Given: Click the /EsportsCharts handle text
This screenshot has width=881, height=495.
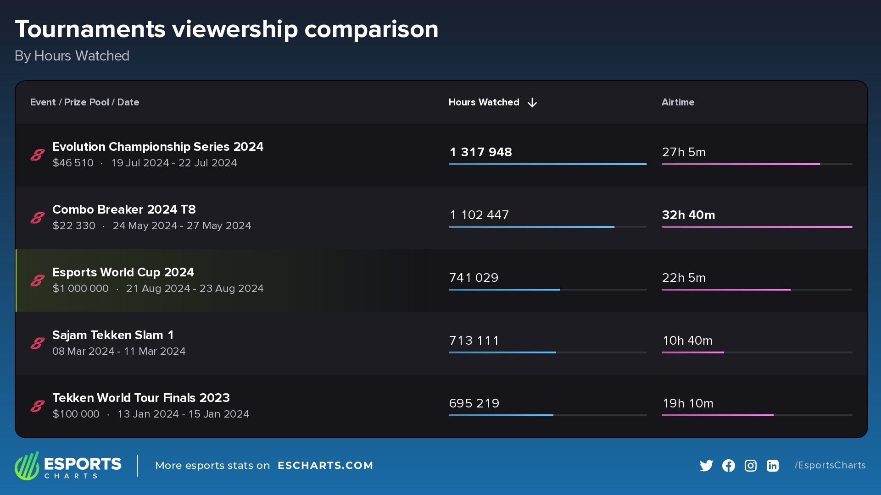Looking at the screenshot, I should 830,466.
